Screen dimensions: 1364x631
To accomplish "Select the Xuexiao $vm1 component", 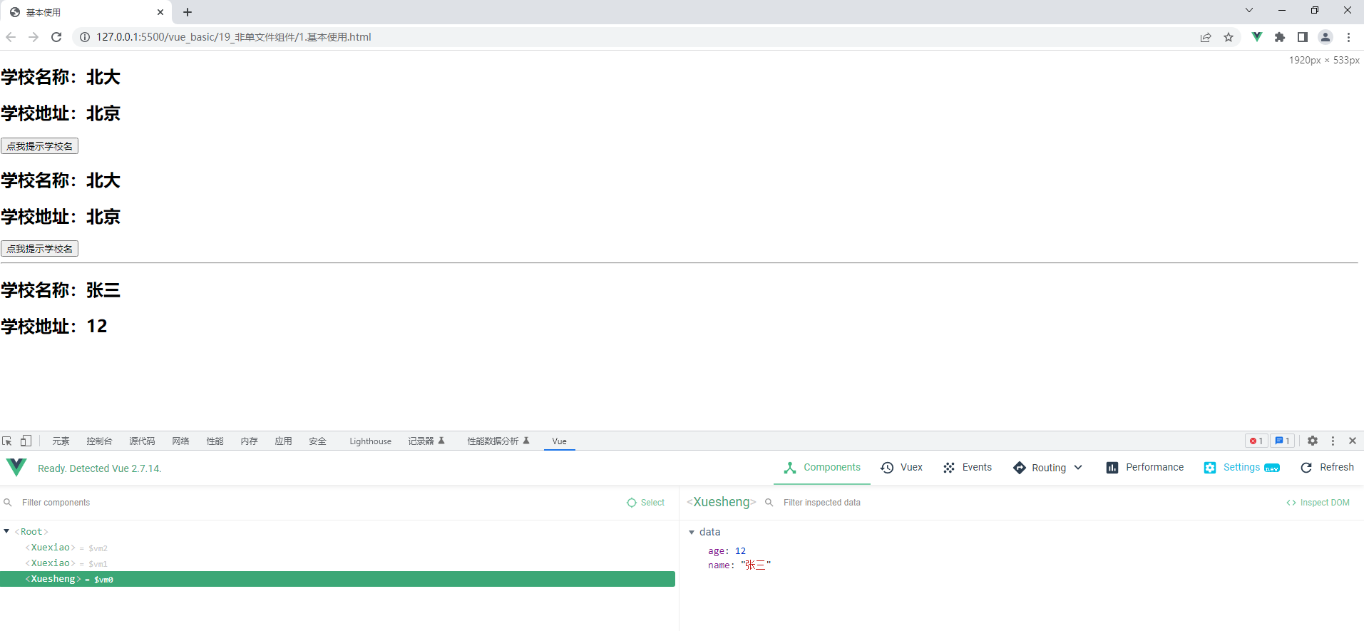I will pyautogui.click(x=338, y=563).
